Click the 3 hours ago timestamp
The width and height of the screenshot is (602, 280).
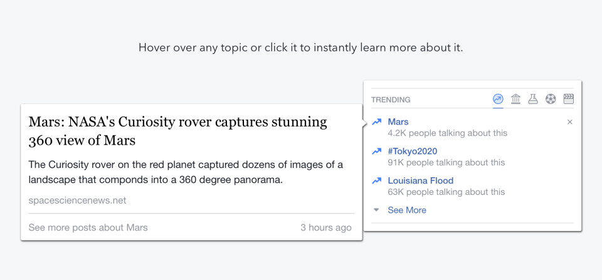tap(325, 227)
